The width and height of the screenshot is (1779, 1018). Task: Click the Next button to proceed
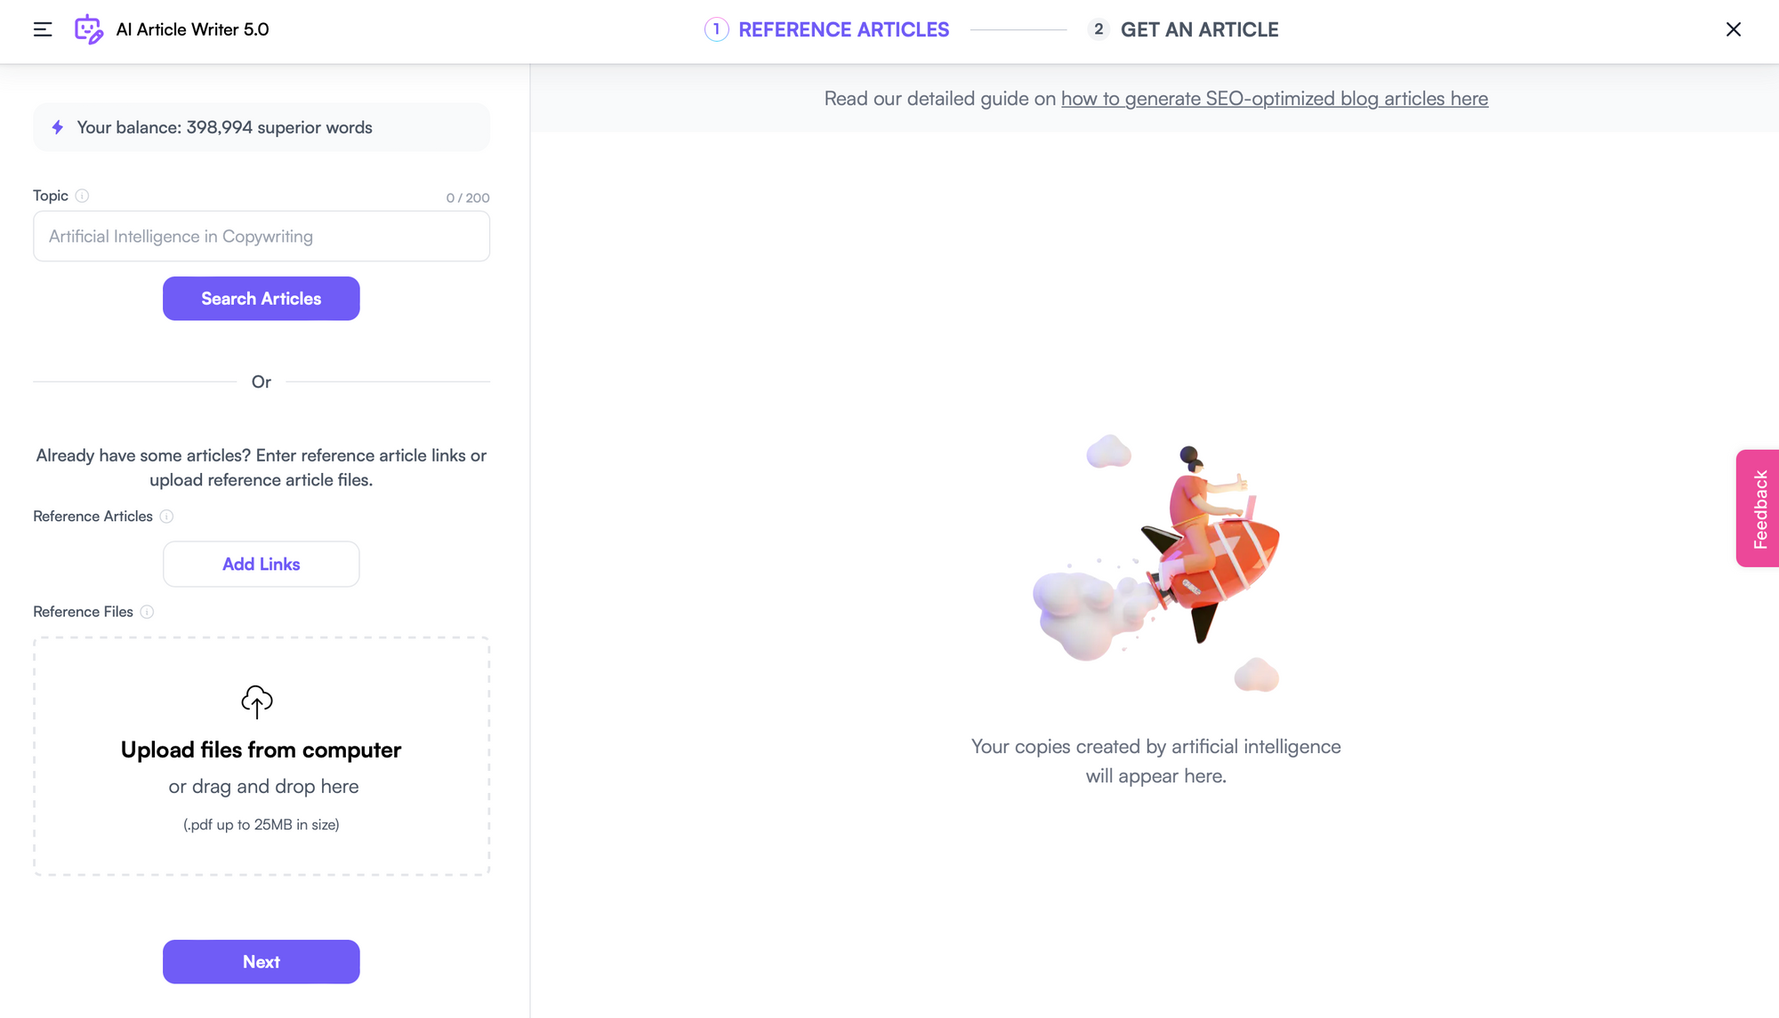click(261, 962)
